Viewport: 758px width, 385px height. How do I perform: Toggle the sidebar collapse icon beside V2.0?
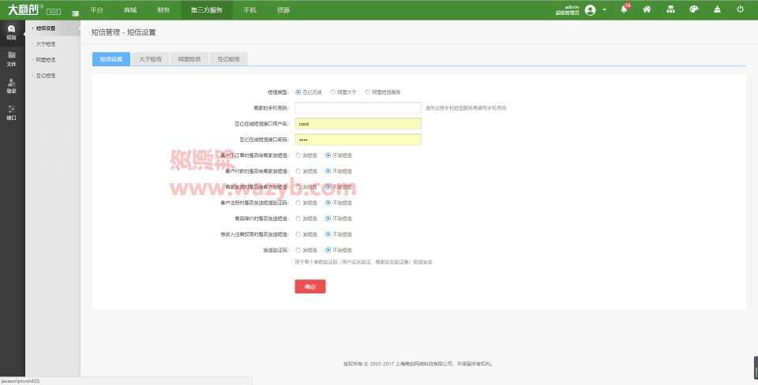click(x=76, y=13)
